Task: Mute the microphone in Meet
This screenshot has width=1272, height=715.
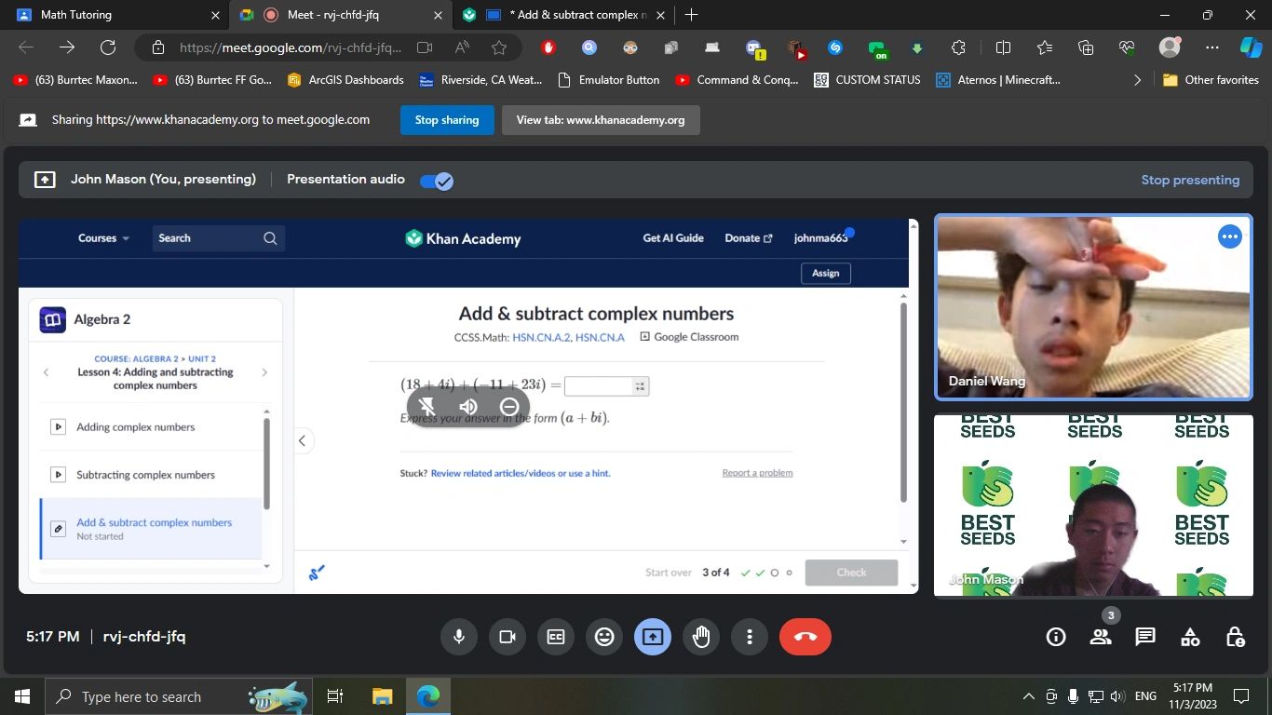Action: 458,637
